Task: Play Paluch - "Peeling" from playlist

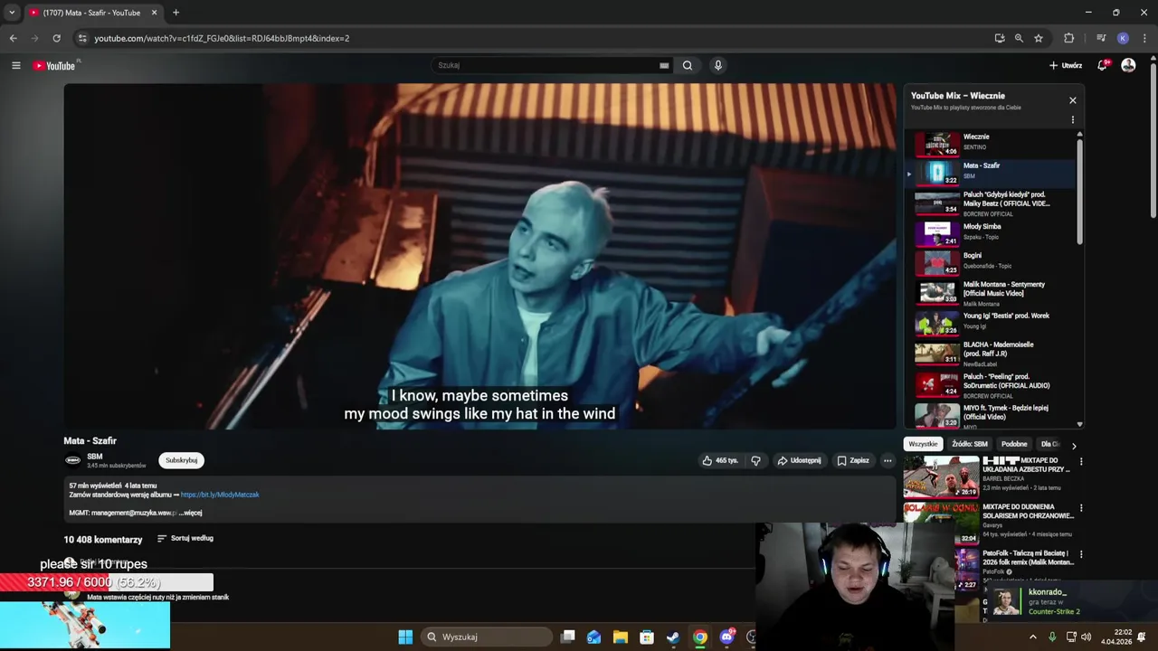Action: [992, 384]
